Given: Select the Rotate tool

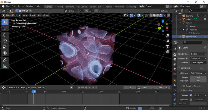Looking at the screenshot, I should pyautogui.click(x=5, y=41).
